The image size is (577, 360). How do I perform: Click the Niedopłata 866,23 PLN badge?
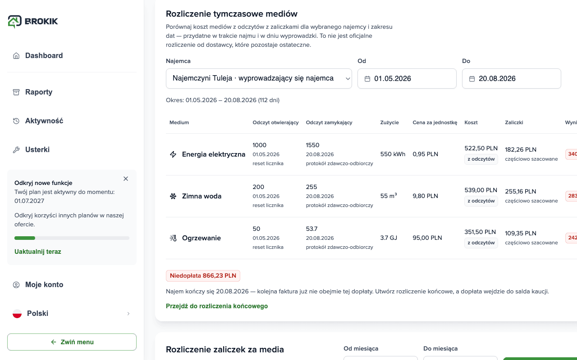click(x=203, y=275)
